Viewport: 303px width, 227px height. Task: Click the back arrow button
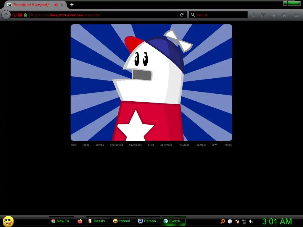point(6,15)
